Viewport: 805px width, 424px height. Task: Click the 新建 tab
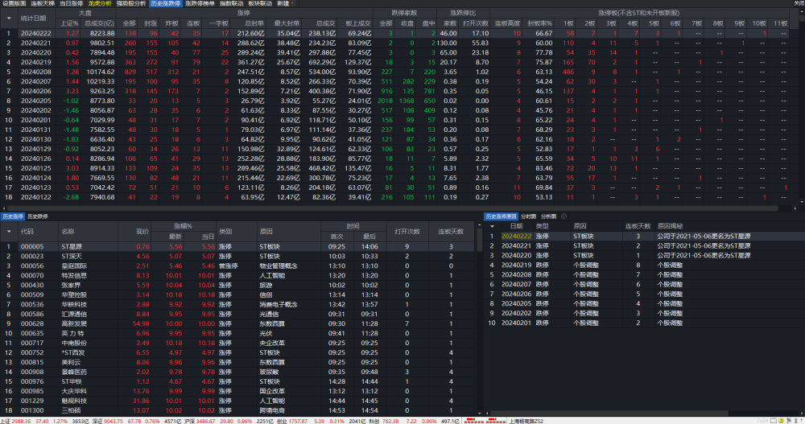(283, 3)
